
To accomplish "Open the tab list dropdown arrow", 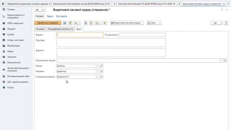I will click(x=228, y=4).
